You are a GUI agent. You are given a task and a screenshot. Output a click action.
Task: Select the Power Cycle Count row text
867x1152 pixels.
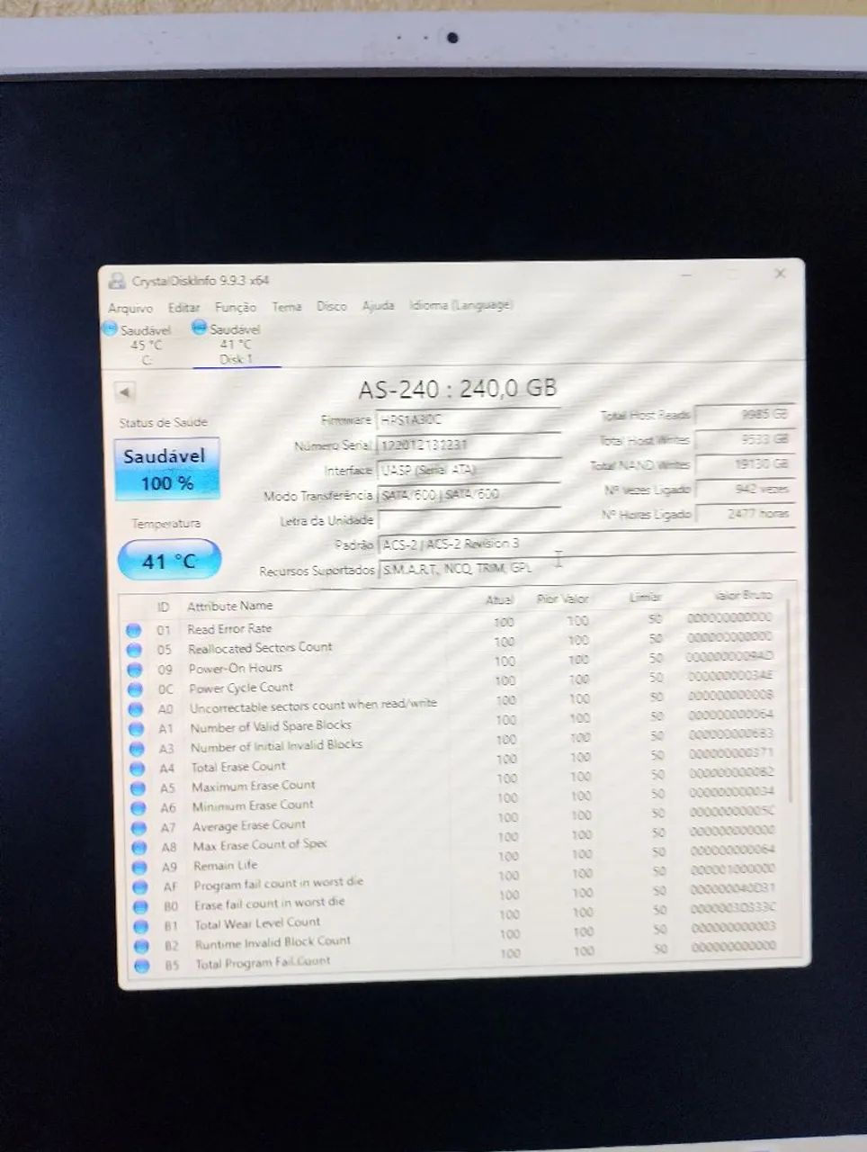point(241,688)
